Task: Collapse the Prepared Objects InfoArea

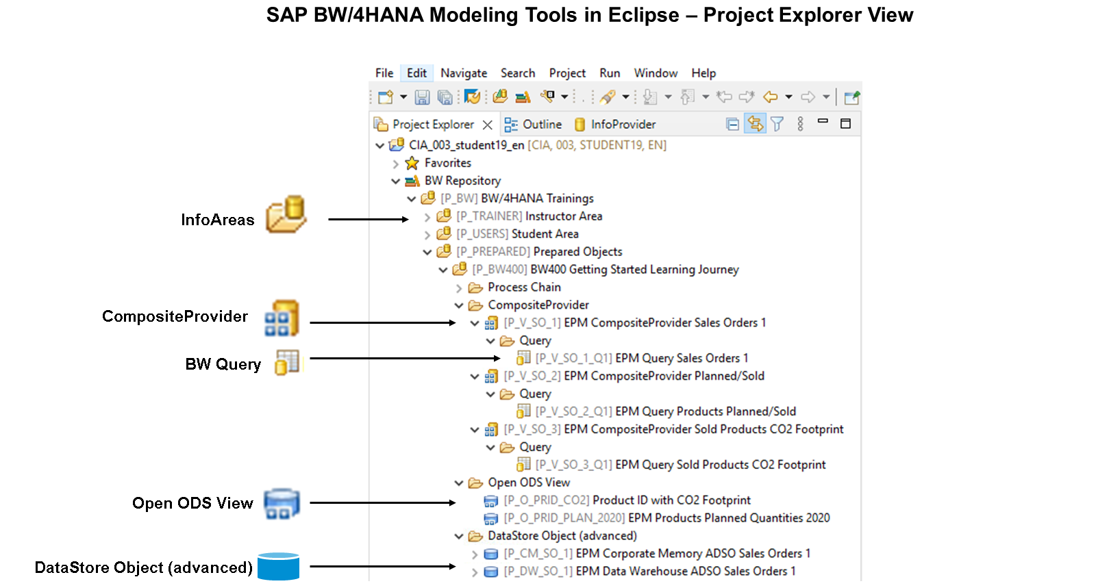Action: [x=427, y=253]
